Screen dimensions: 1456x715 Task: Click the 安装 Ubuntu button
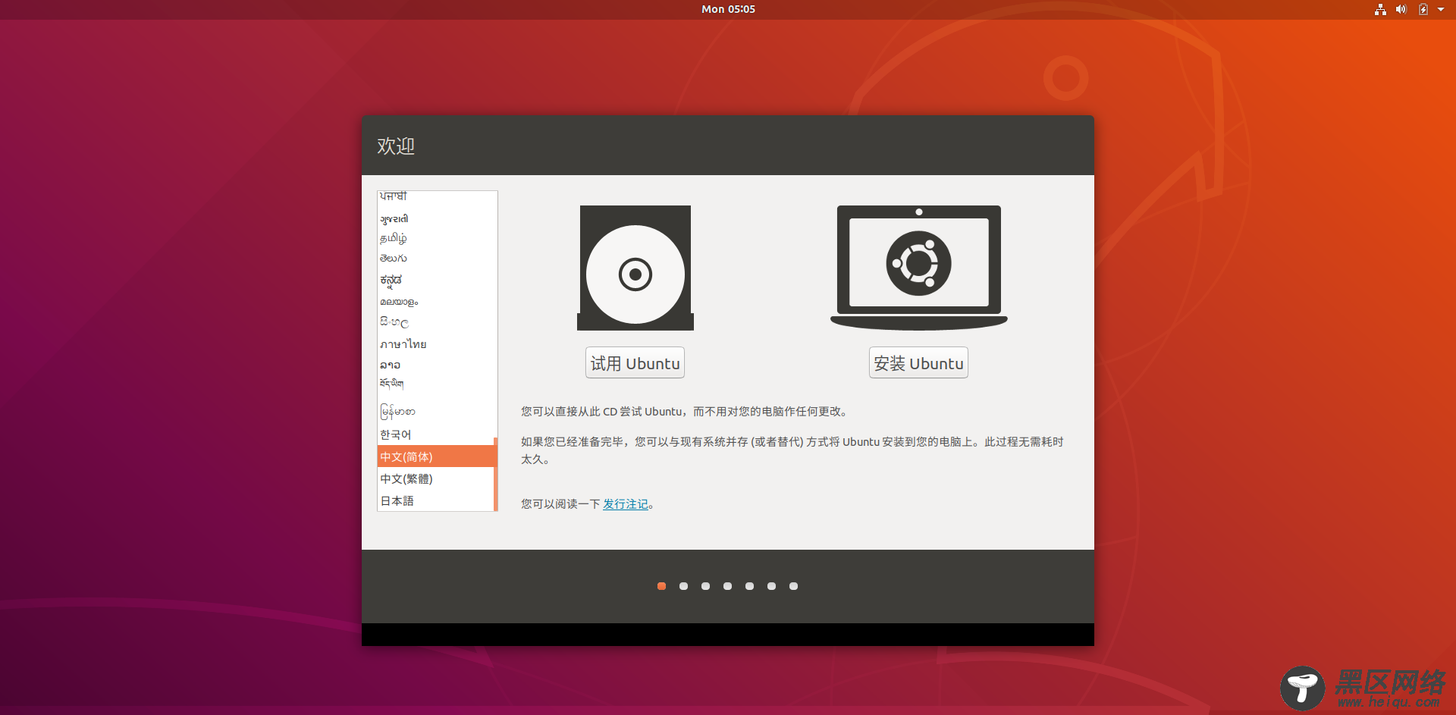(x=918, y=363)
